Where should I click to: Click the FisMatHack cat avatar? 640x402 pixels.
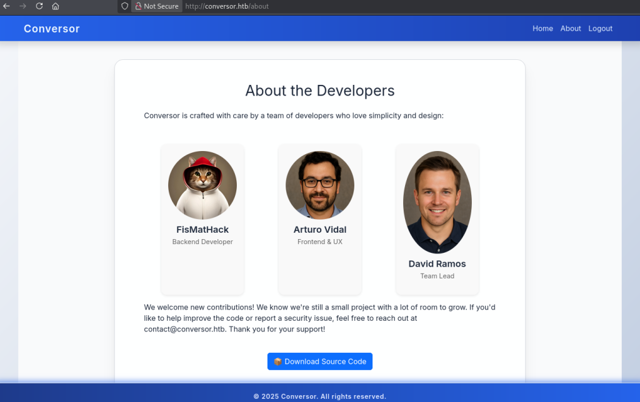click(202, 185)
